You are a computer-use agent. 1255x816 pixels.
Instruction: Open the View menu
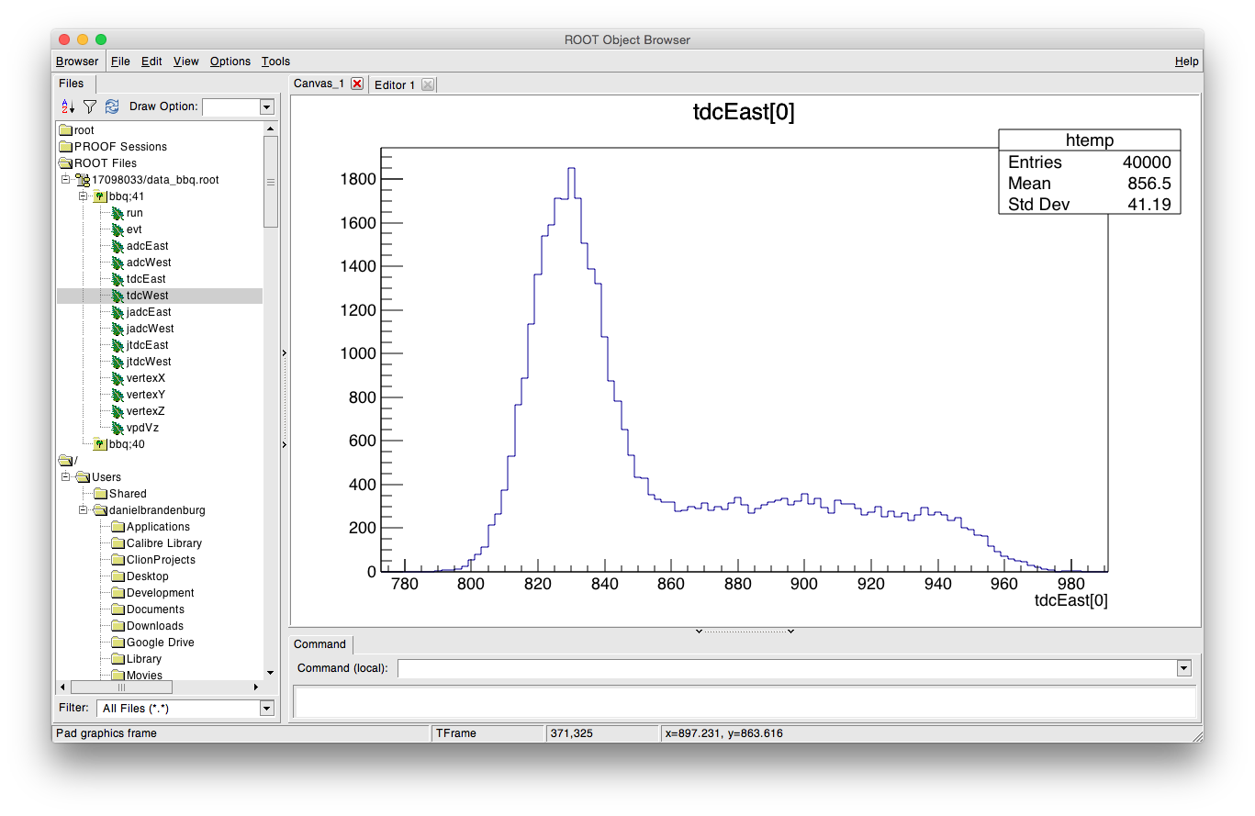185,61
